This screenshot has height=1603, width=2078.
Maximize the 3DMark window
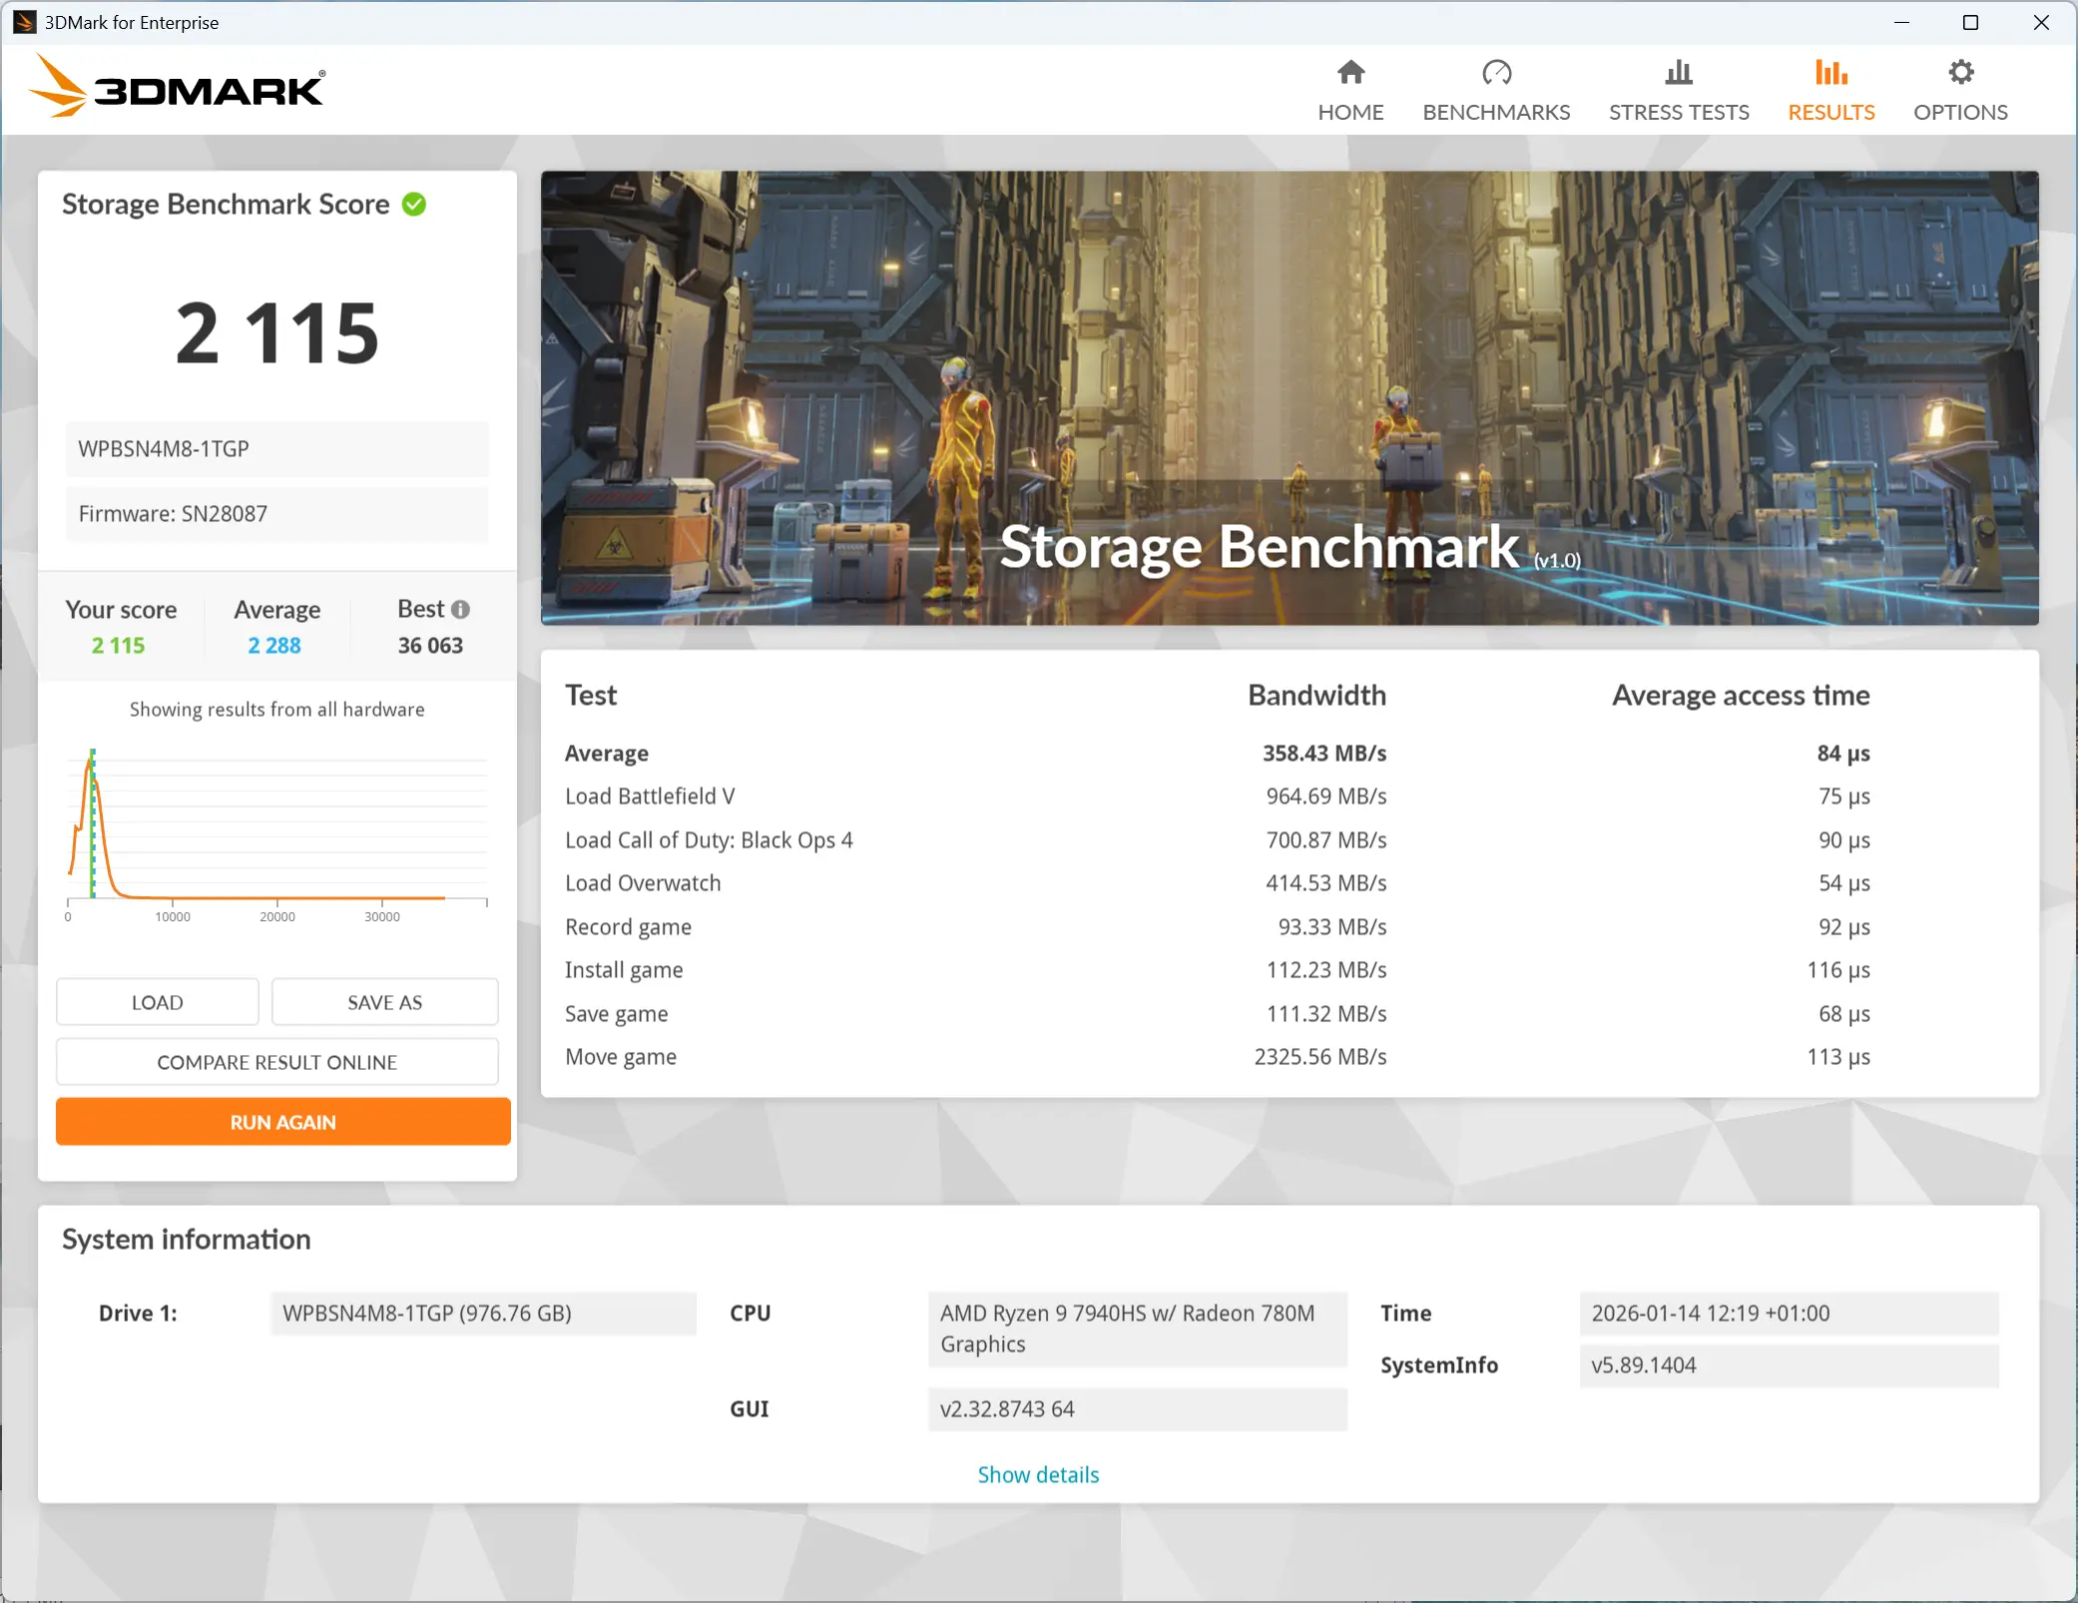pyautogui.click(x=1970, y=22)
